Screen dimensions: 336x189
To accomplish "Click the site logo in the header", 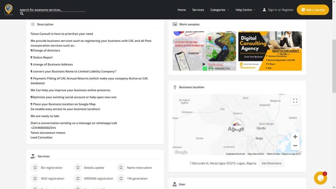I will pyautogui.click(x=9, y=9).
